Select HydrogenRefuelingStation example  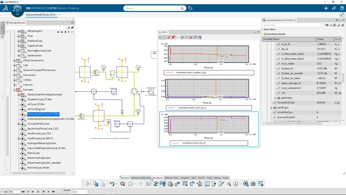point(42,143)
